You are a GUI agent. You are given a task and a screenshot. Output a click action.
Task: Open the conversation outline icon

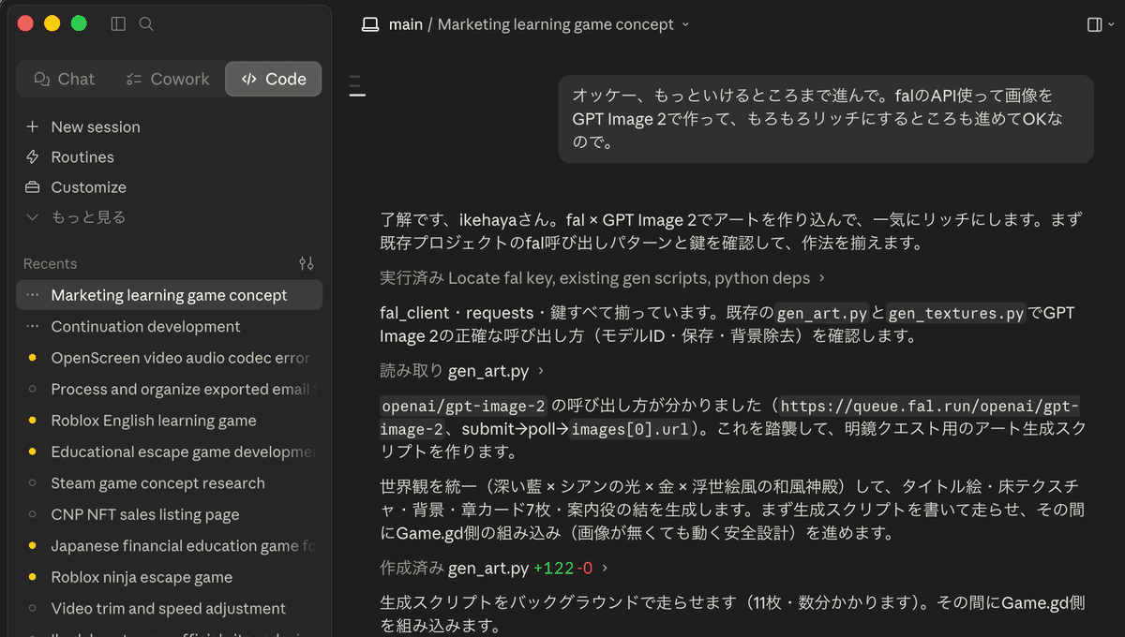357,88
